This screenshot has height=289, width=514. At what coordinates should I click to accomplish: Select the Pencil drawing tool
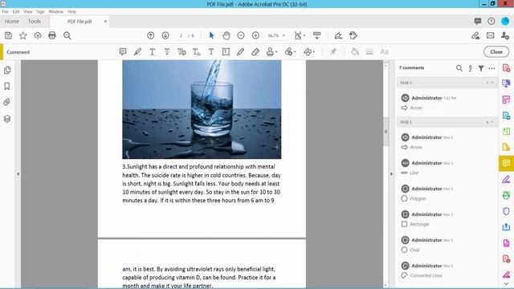241,51
